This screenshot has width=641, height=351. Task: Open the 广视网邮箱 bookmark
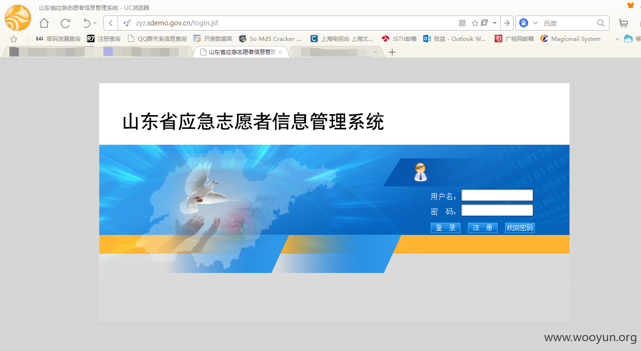point(514,39)
